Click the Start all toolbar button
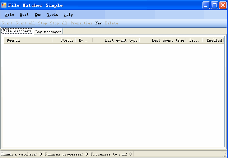 pyautogui.click(x=25, y=23)
